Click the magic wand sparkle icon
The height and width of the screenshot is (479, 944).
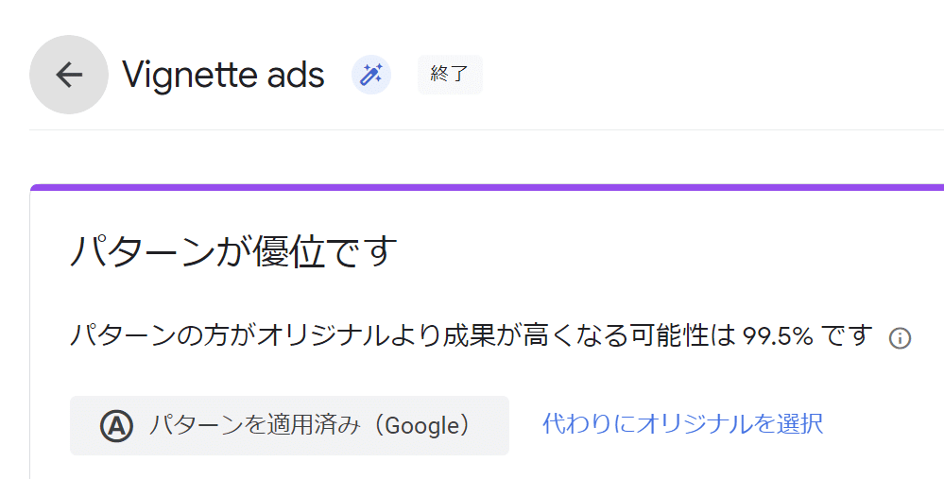coord(370,75)
